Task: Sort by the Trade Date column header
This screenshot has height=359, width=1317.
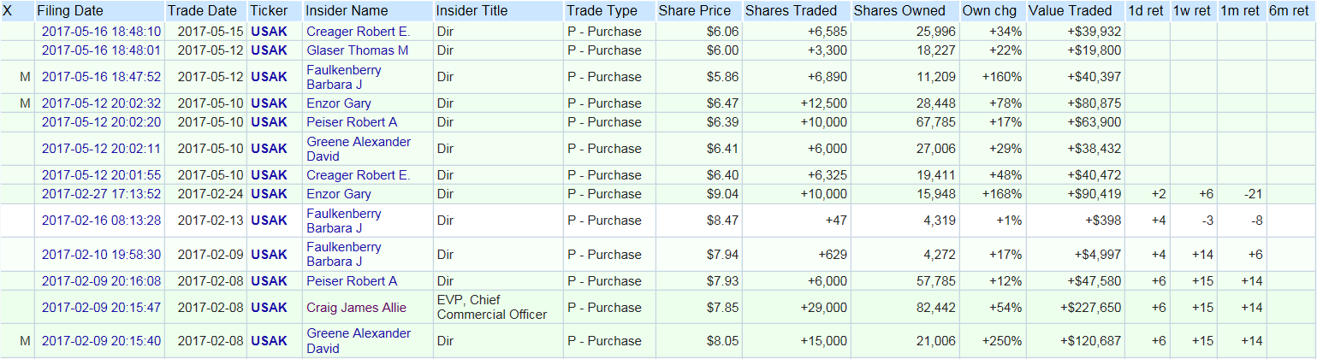Action: pyautogui.click(x=202, y=11)
